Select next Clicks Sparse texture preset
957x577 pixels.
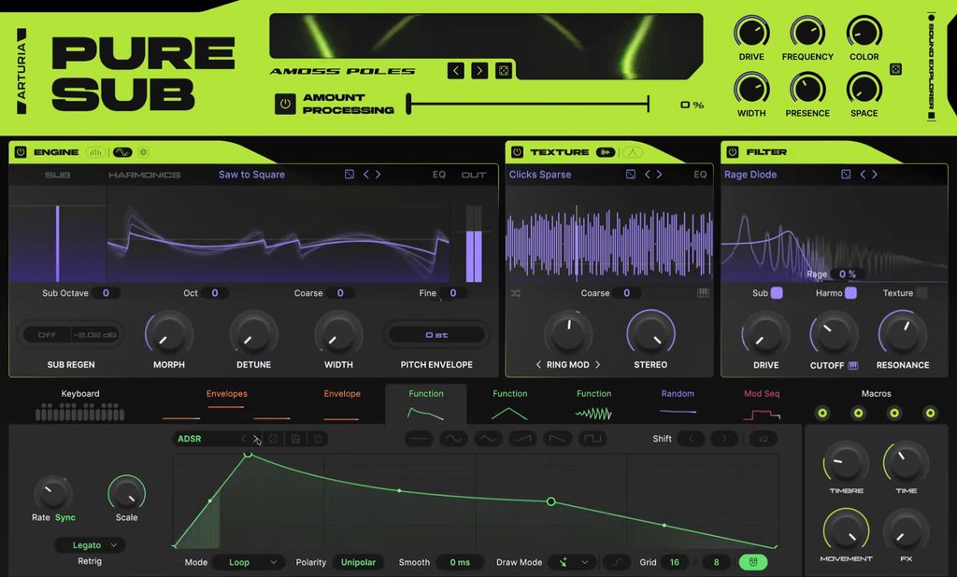coord(659,175)
